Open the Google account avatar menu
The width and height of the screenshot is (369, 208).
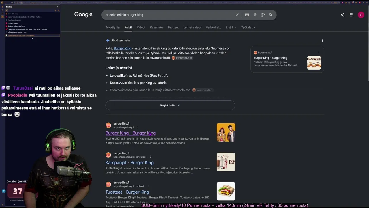tap(361, 15)
